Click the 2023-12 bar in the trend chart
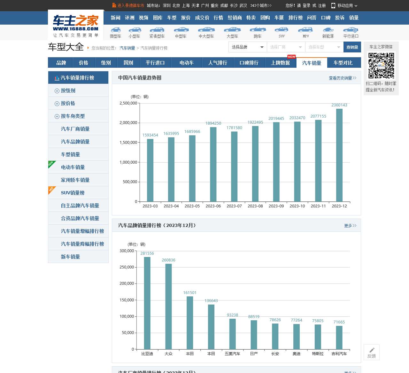The height and width of the screenshot is (373, 409). (x=339, y=155)
